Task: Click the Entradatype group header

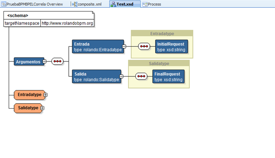Action: tap(162, 33)
